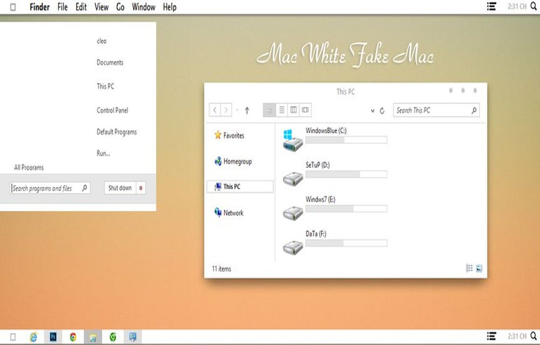Go up one folder level with the up arrow
The image size is (540, 345).
click(x=247, y=111)
